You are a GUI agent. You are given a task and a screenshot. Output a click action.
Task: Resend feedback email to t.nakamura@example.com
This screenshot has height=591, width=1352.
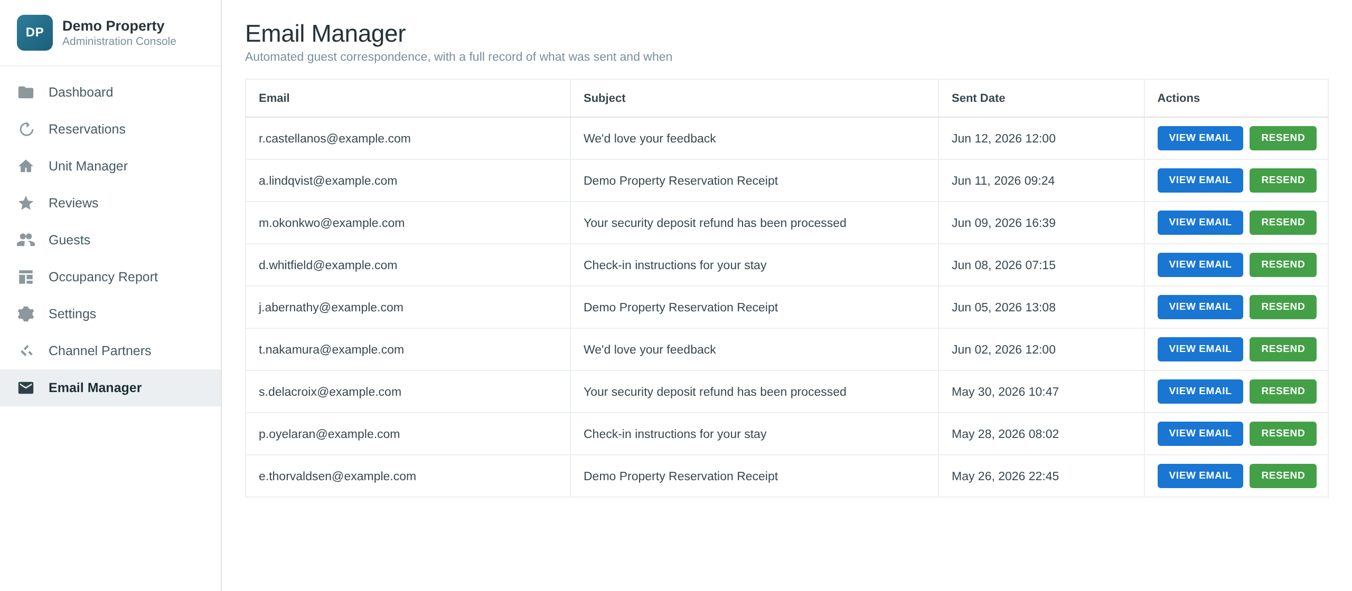1283,349
